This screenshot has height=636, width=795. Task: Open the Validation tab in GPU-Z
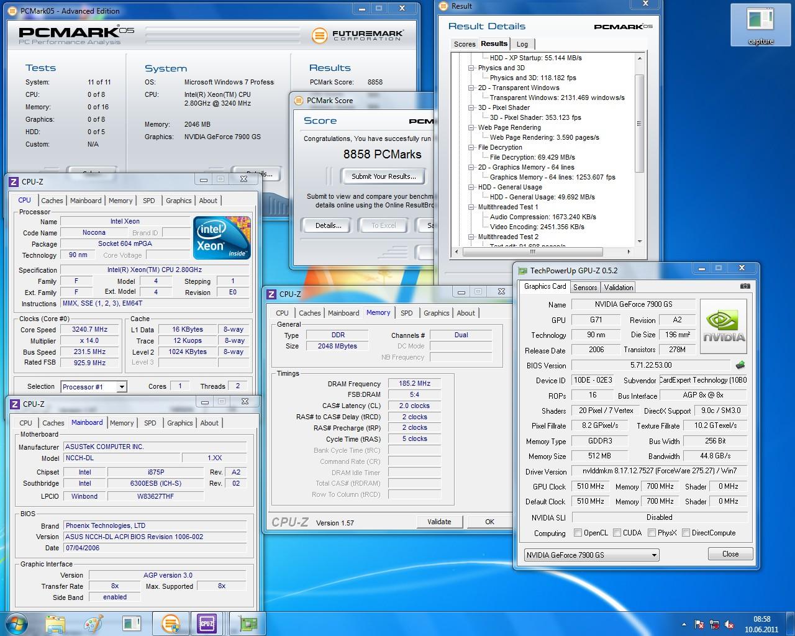(619, 288)
